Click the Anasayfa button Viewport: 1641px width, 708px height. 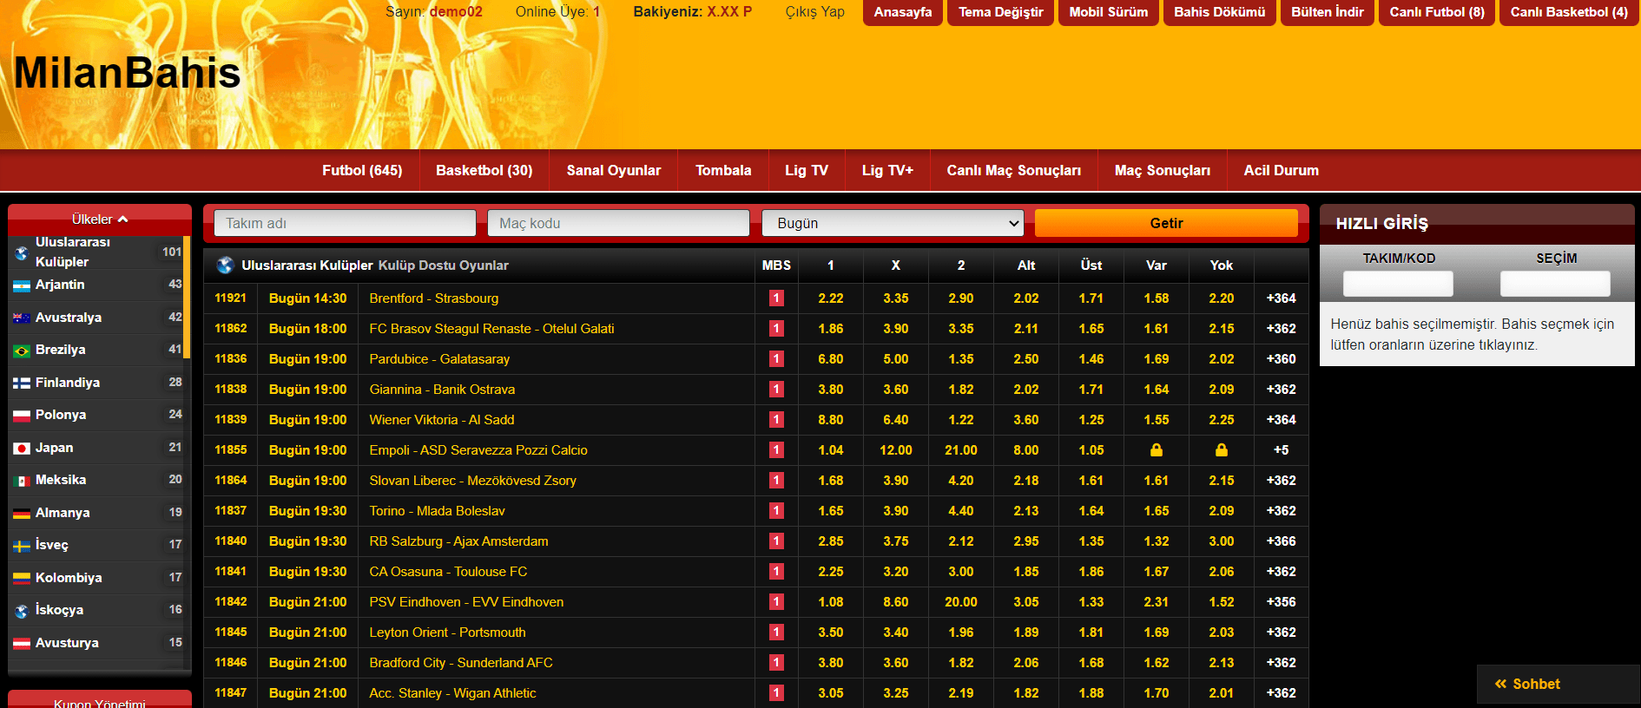[903, 12]
